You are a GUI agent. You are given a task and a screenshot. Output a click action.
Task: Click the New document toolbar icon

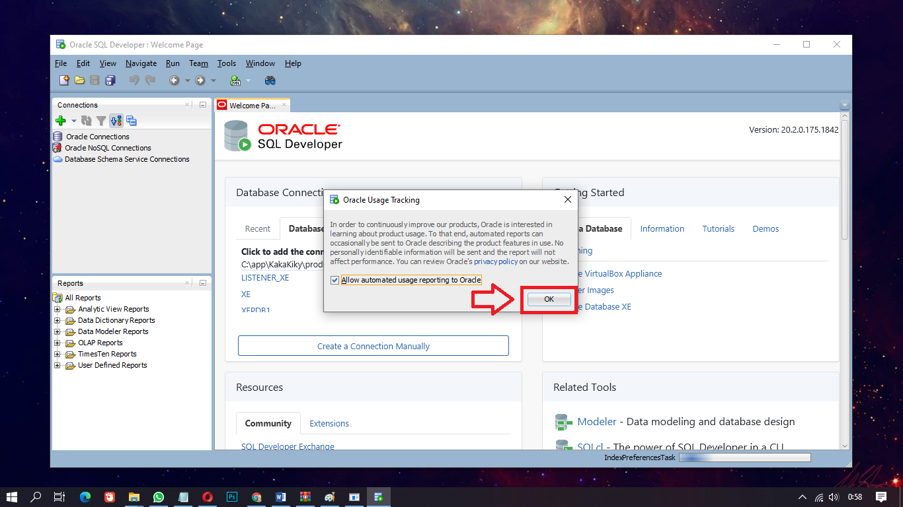64,81
